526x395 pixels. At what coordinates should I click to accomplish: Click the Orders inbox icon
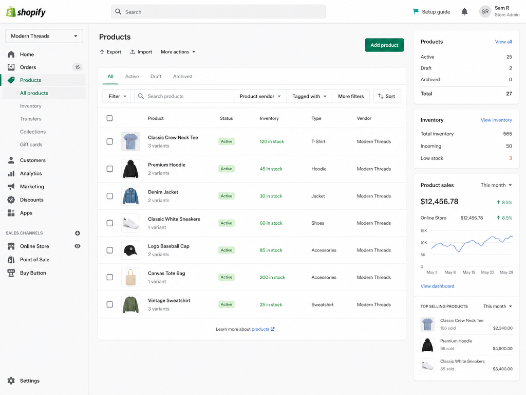[x=11, y=67]
